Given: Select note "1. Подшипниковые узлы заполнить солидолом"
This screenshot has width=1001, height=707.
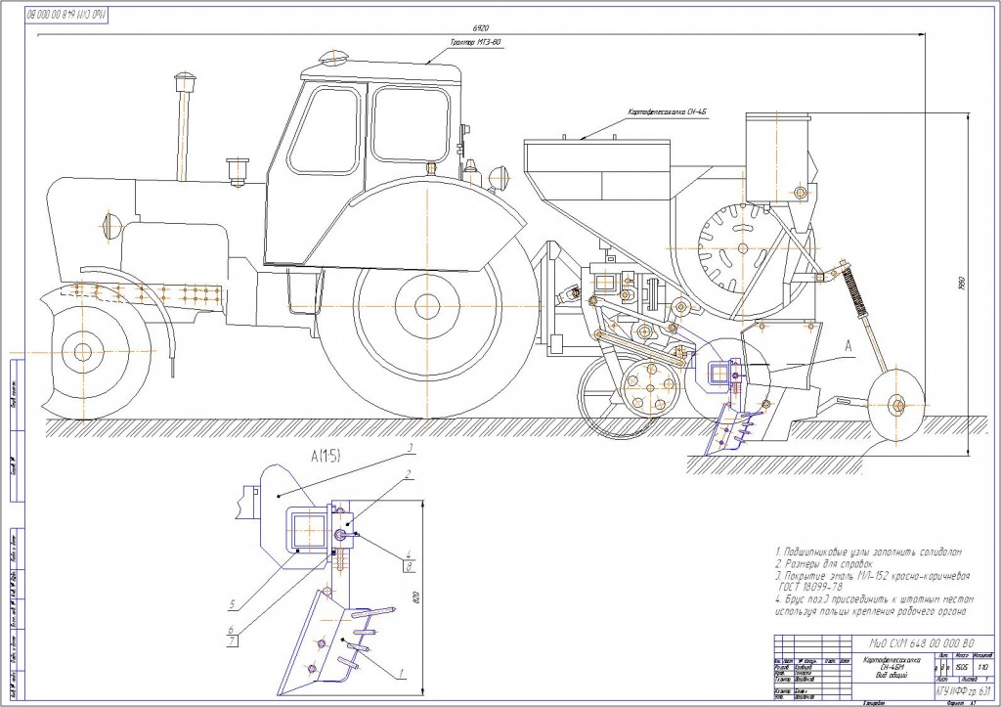Looking at the screenshot, I should (x=868, y=552).
